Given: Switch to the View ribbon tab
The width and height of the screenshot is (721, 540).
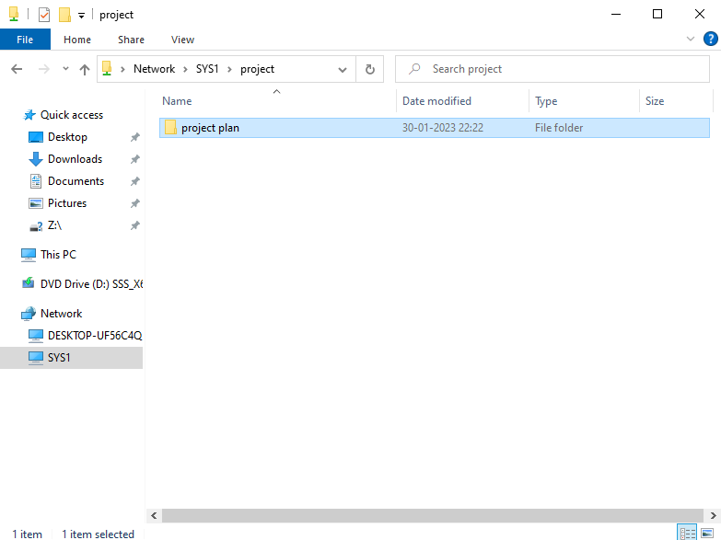Looking at the screenshot, I should [x=182, y=40].
